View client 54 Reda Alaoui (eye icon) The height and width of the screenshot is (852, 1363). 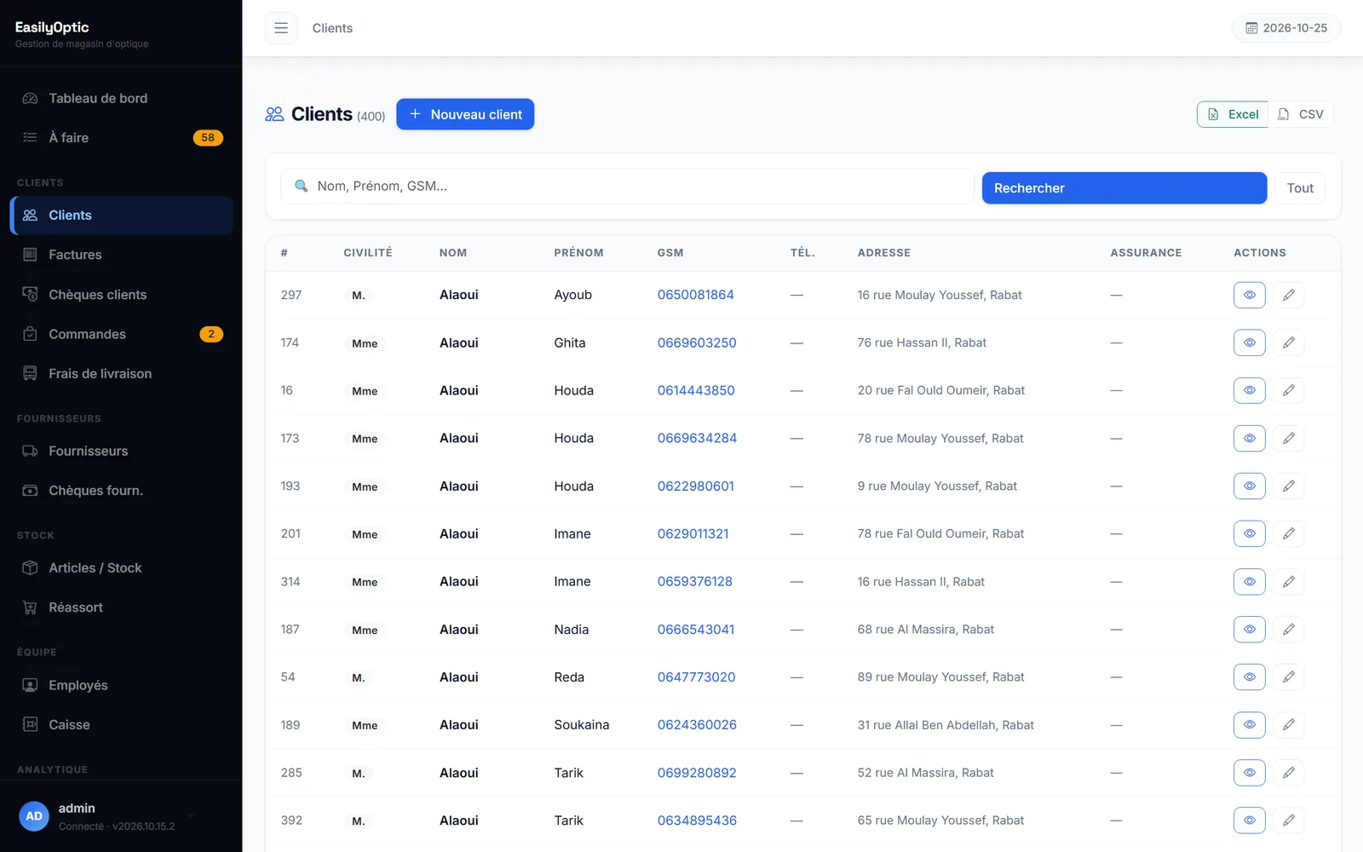pos(1250,676)
